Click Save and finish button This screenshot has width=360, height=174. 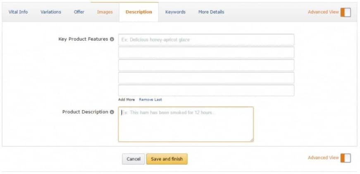point(167,159)
